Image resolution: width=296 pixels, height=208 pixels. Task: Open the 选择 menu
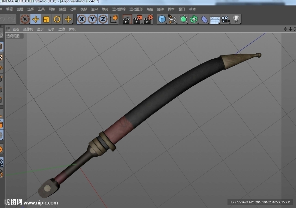pos(31,9)
